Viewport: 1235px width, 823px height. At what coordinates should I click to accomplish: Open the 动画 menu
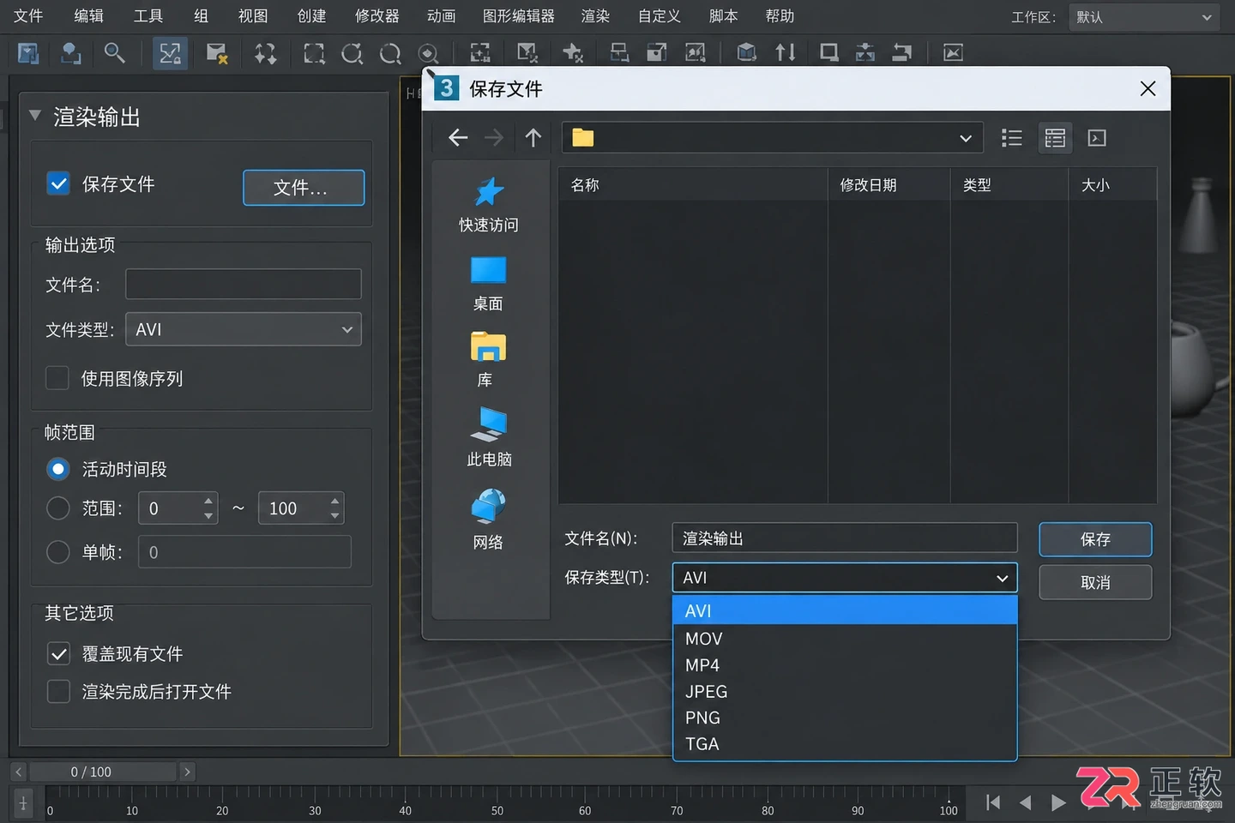[x=442, y=16]
